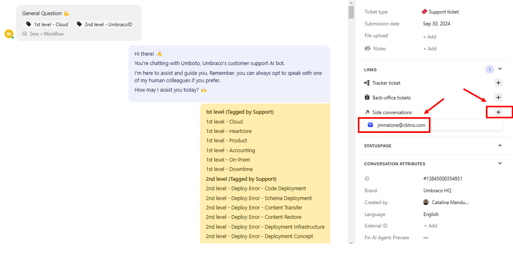Click the Links count badge
513x254 pixels.
coord(489,70)
